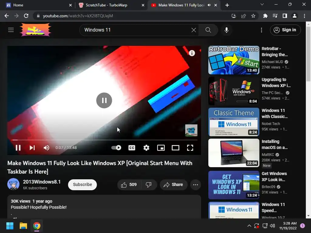Open the tab search chevron

262,4
